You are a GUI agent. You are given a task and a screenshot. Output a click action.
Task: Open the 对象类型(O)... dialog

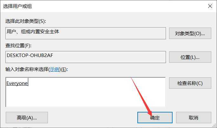tap(190, 33)
